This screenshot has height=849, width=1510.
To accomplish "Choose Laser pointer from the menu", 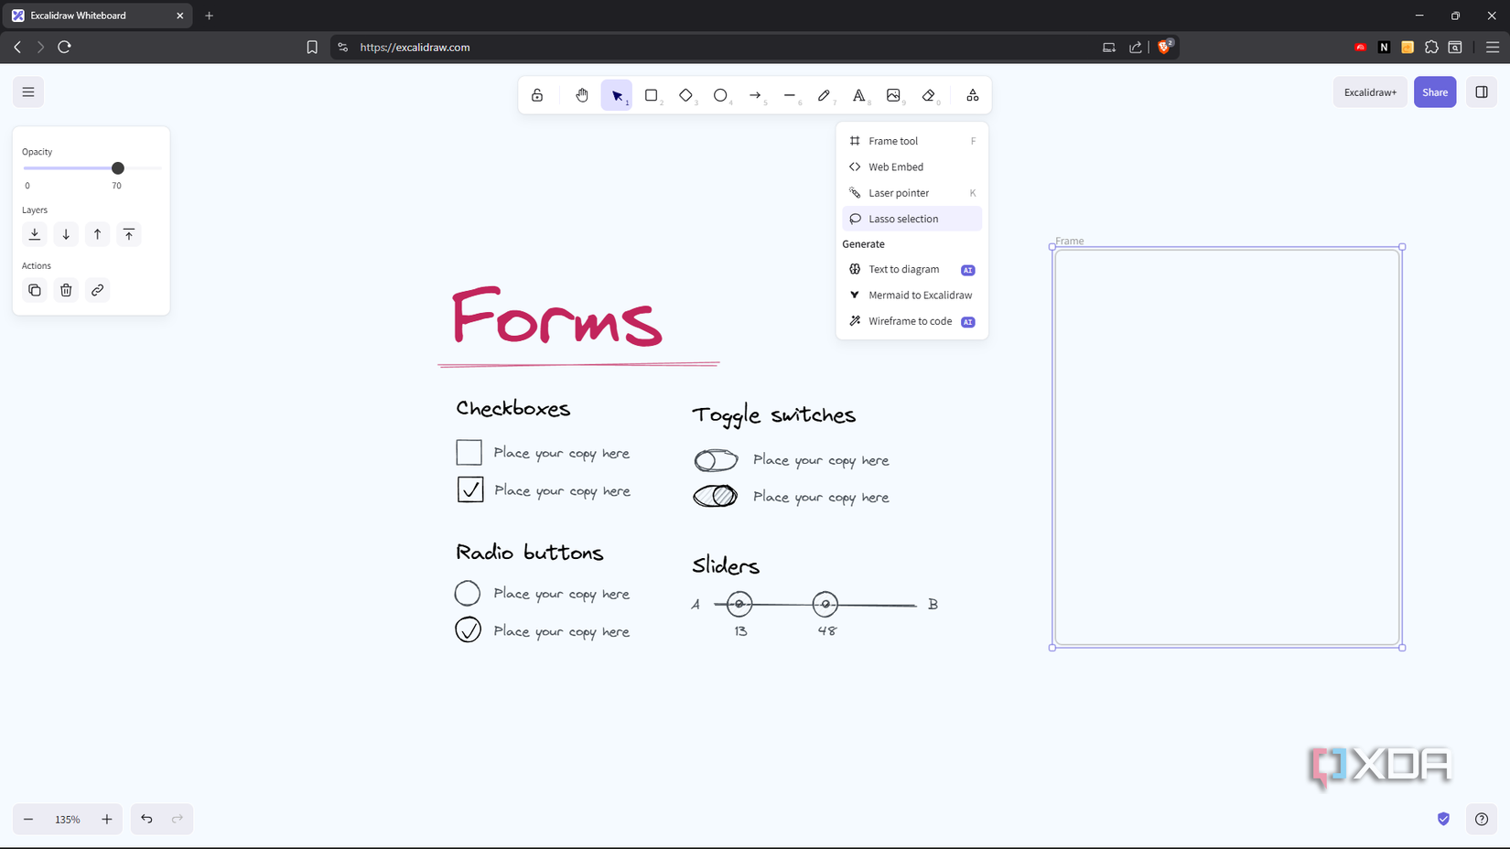I will tap(911, 193).
